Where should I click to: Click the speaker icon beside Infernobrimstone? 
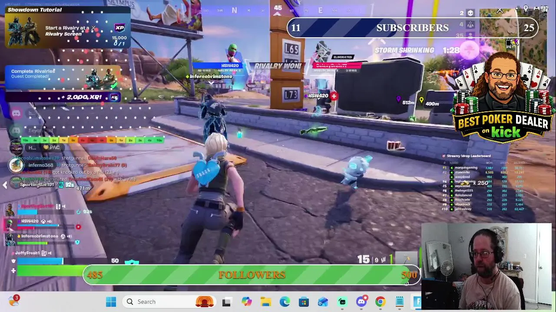pyautogui.click(x=69, y=237)
